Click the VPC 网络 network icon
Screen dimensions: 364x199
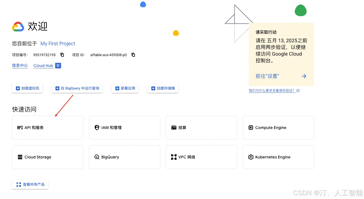(x=174, y=157)
